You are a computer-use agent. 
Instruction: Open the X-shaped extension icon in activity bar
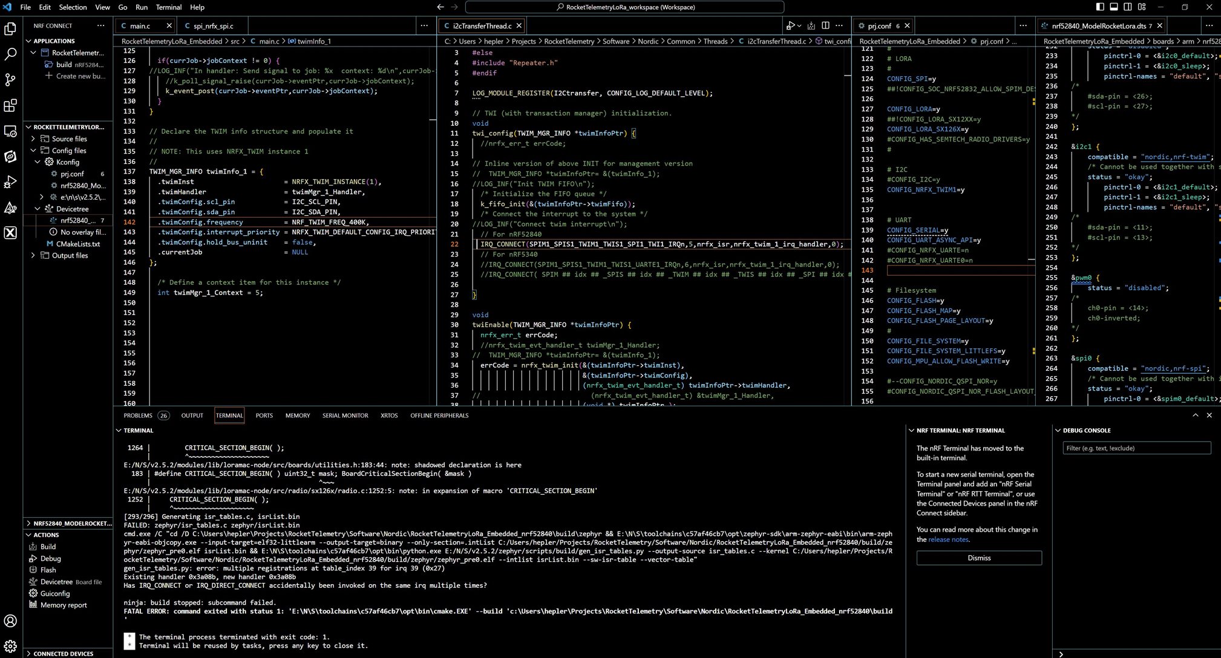(10, 233)
